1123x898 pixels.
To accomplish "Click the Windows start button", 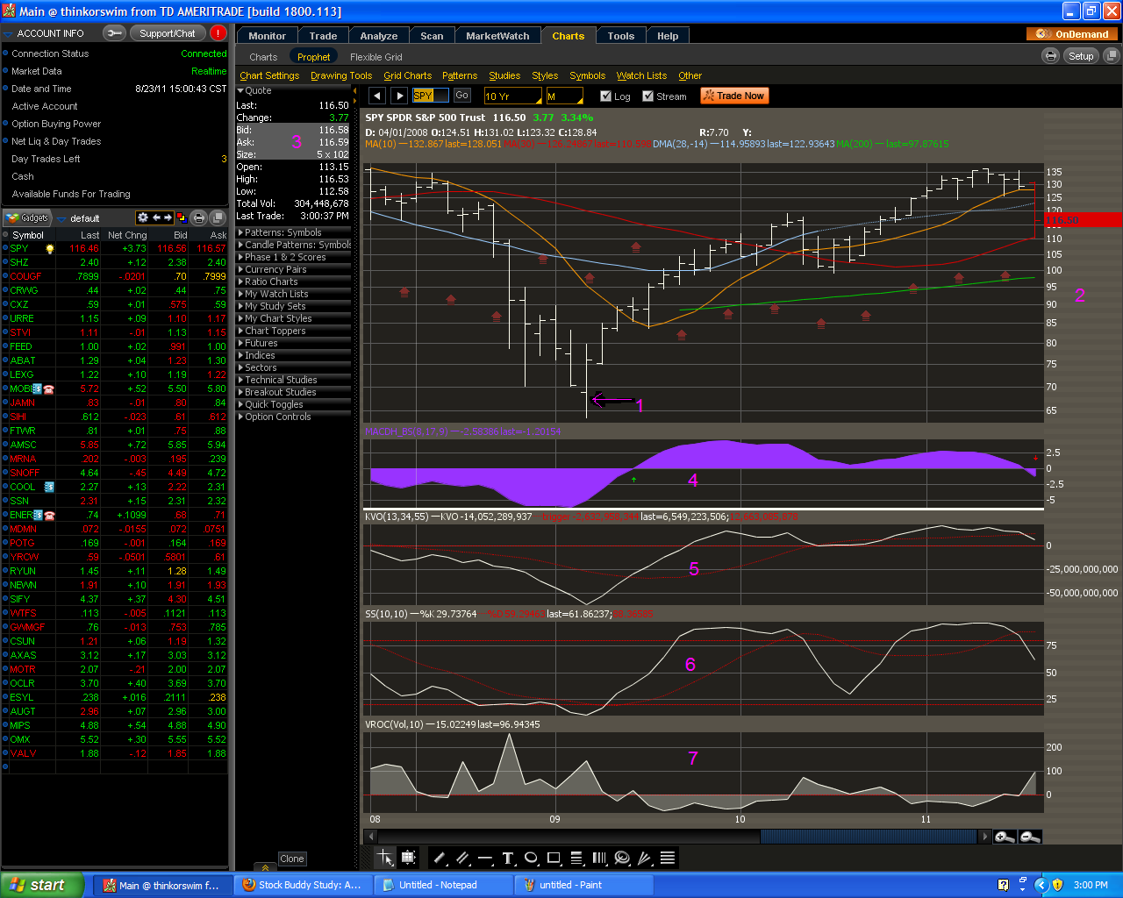I will [x=39, y=885].
